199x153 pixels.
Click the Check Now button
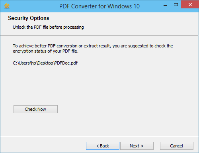point(35,109)
